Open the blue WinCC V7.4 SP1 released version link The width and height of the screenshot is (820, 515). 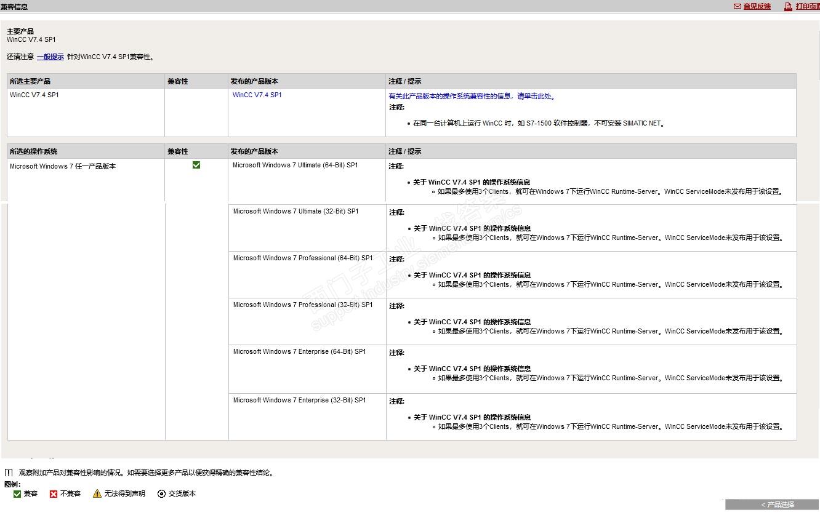[257, 95]
